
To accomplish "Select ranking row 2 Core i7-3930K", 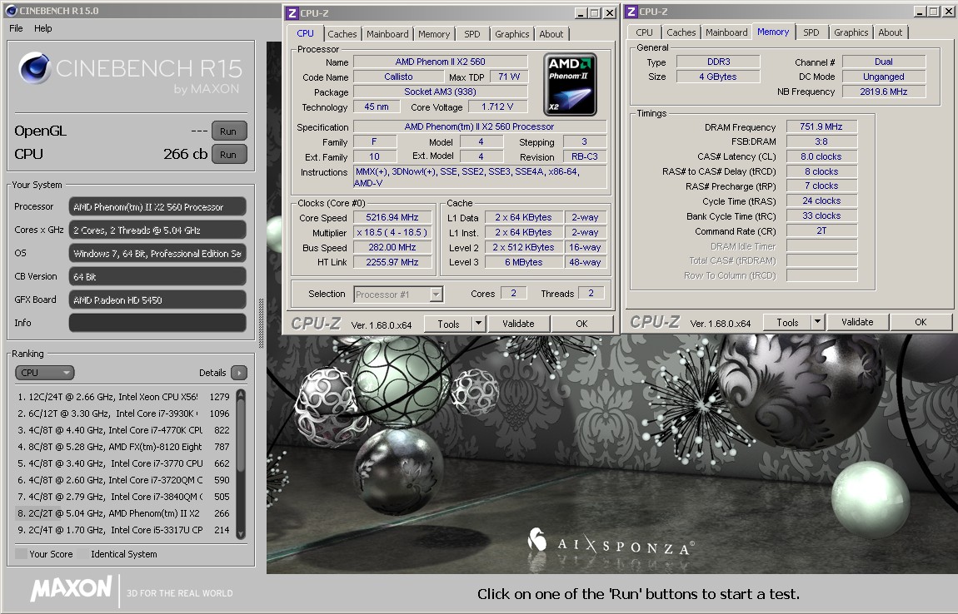I will (124, 413).
